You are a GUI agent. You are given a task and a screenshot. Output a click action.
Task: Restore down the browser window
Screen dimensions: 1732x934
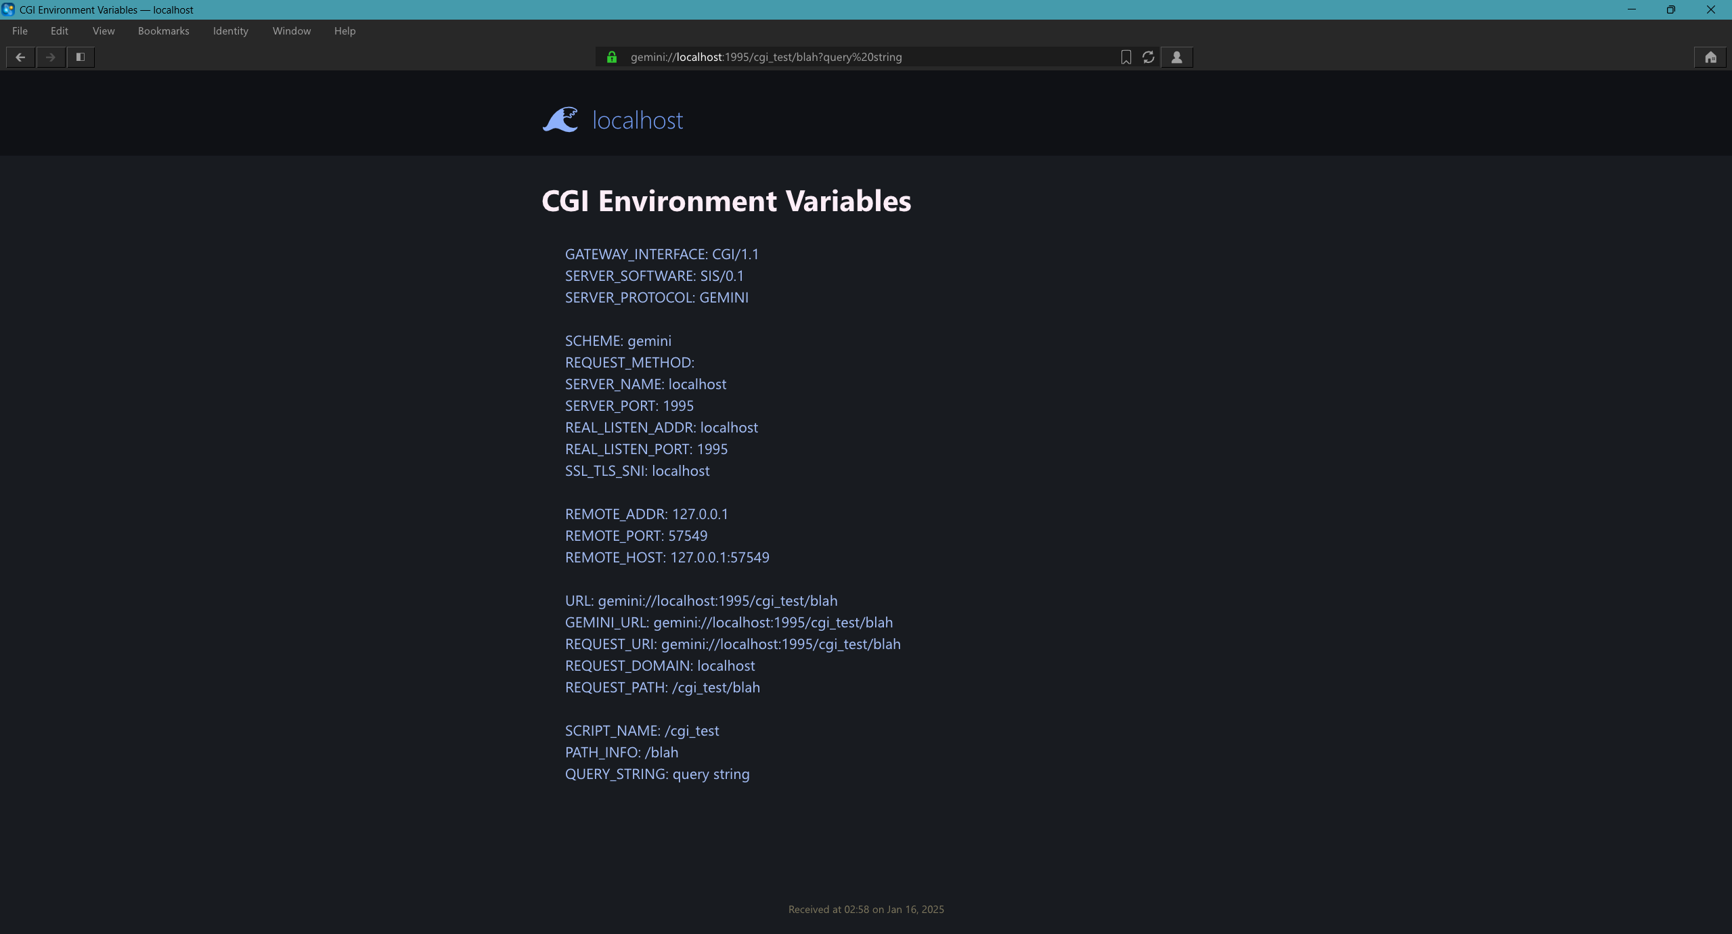pos(1671,9)
